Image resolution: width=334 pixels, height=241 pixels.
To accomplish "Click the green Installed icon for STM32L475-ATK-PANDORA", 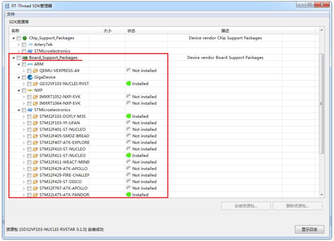I will [x=128, y=194].
